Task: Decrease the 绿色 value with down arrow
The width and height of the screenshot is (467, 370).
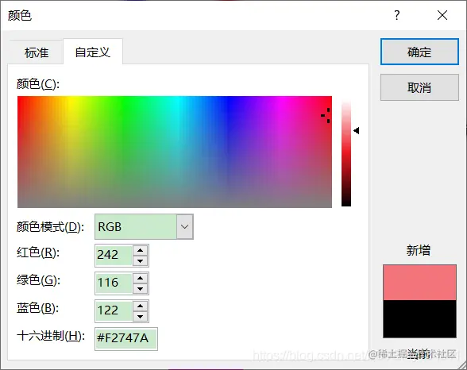Action: tap(141, 289)
